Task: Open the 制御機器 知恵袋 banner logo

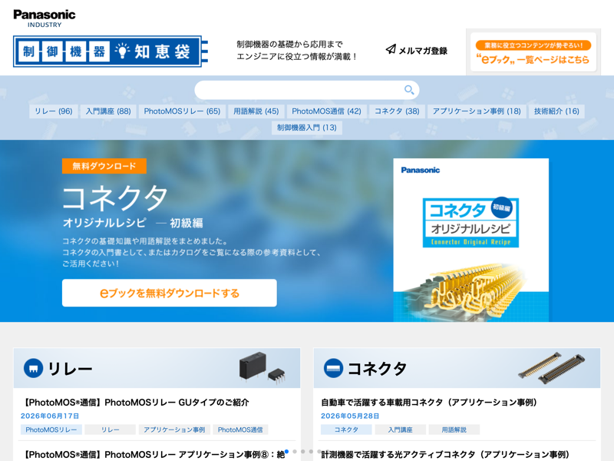Action: (x=110, y=51)
